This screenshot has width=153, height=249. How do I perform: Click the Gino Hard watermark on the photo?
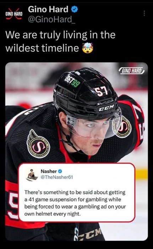(132, 71)
